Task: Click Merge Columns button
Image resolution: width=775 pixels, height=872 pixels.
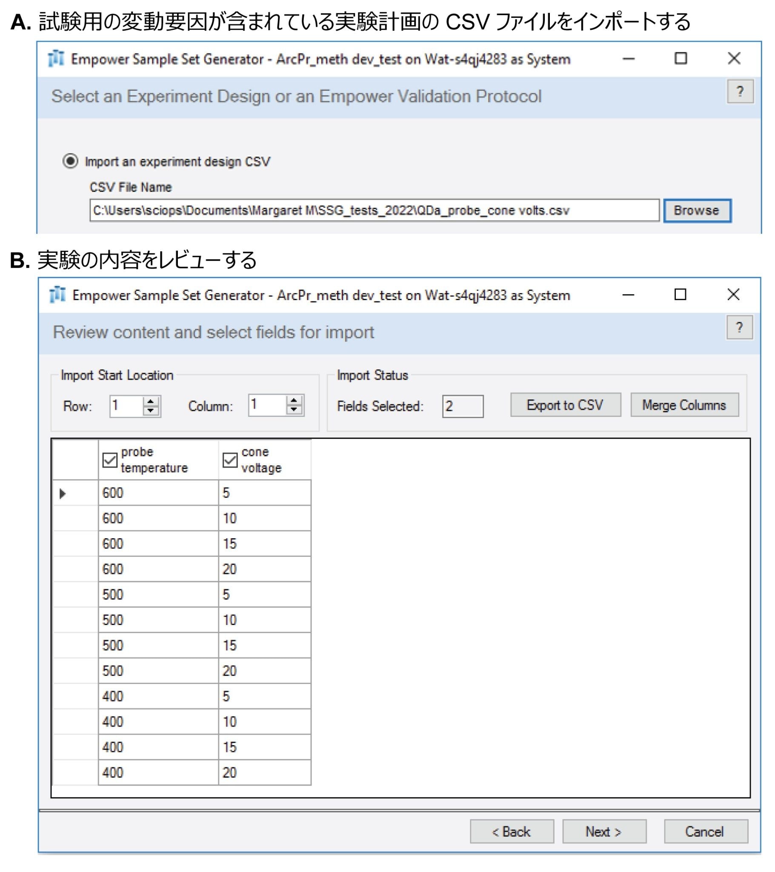Action: (685, 405)
